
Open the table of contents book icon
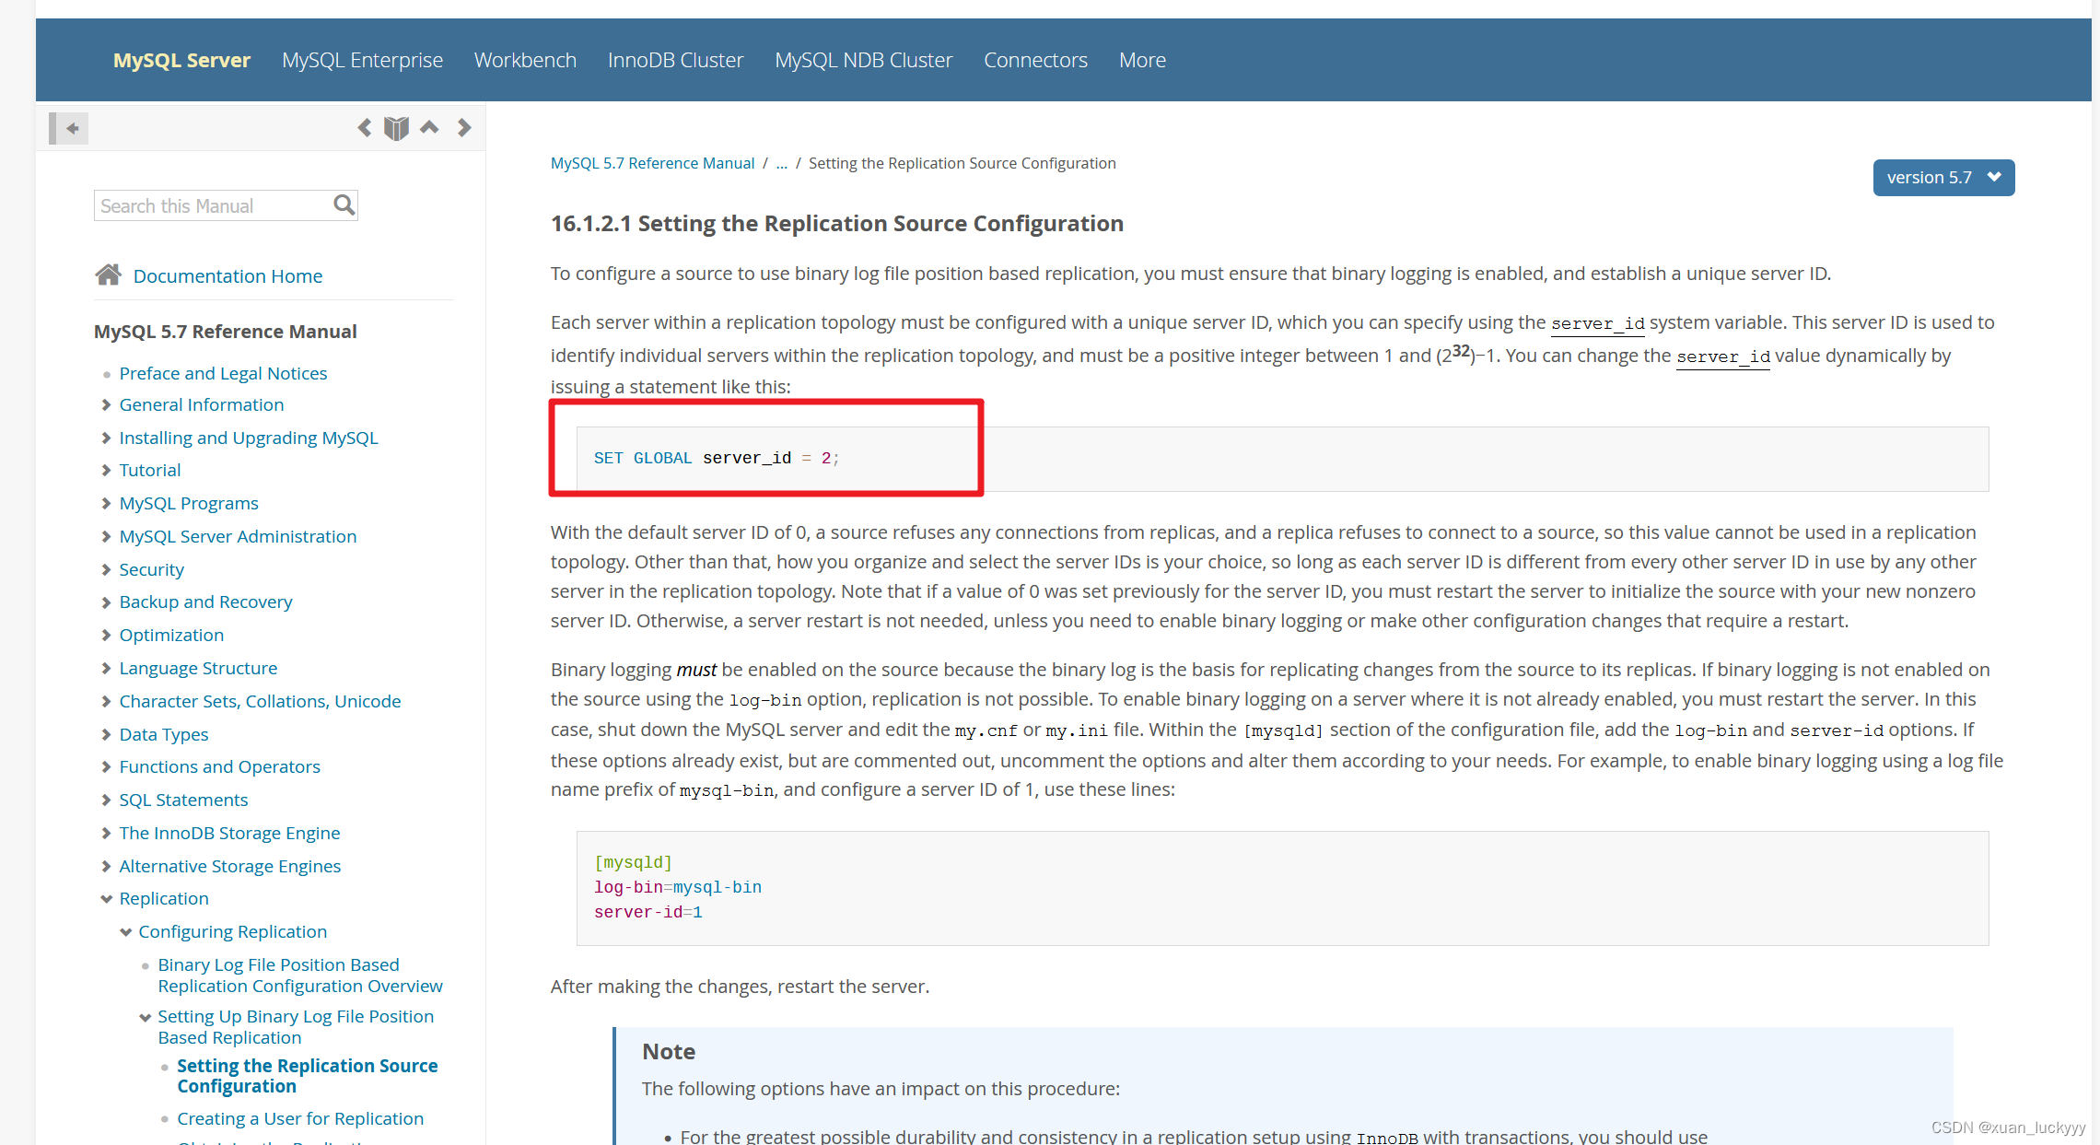point(396,128)
